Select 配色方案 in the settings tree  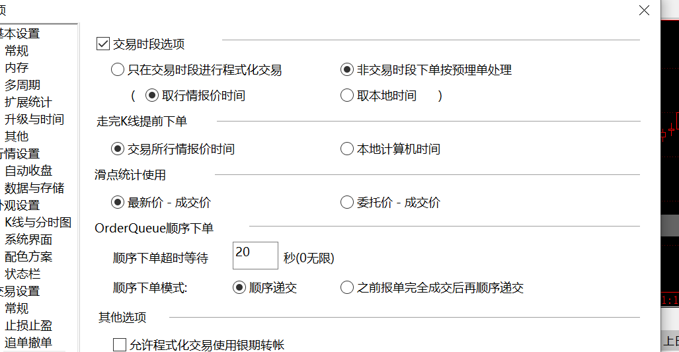pos(28,257)
